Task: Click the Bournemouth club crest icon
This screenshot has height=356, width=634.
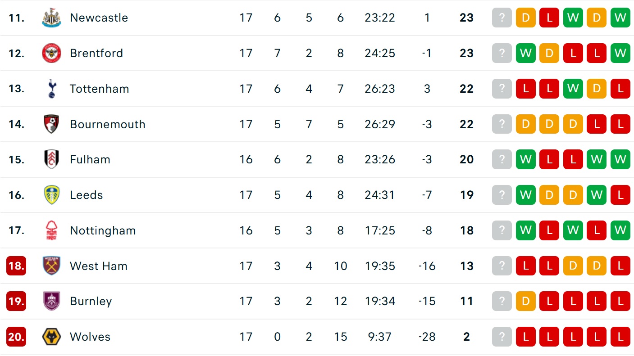Action: click(51, 124)
